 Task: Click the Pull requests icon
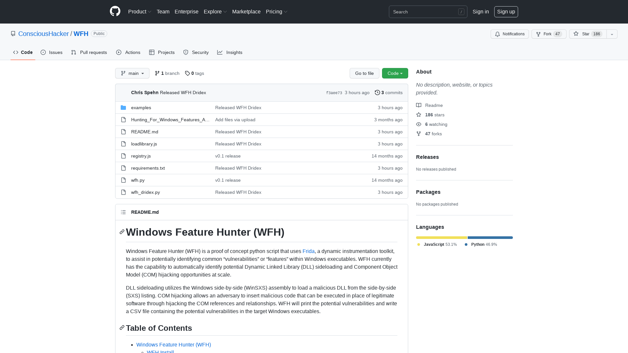73,52
